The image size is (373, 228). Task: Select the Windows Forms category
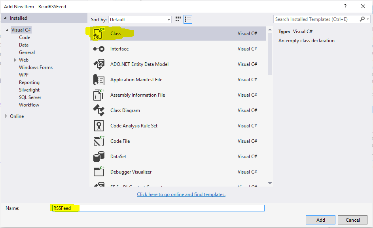pyautogui.click(x=36, y=67)
